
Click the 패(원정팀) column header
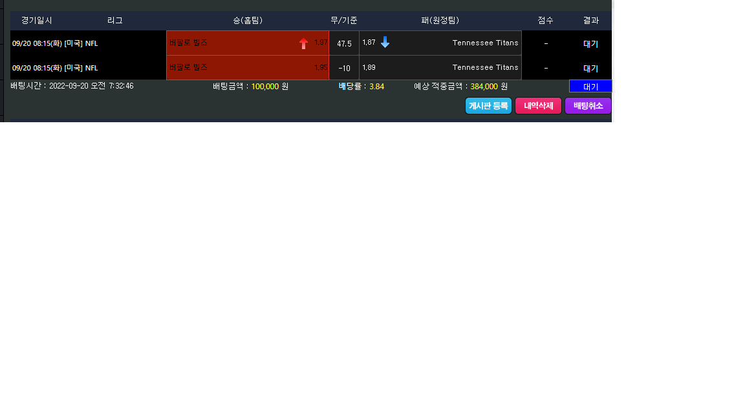point(440,21)
